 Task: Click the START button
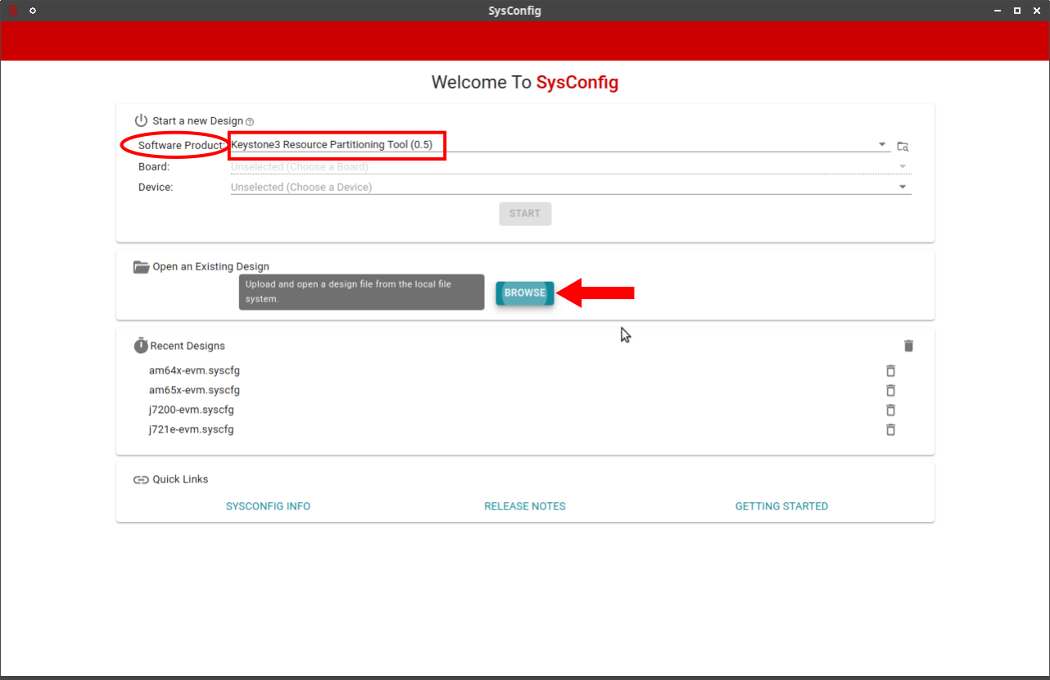pyautogui.click(x=524, y=213)
